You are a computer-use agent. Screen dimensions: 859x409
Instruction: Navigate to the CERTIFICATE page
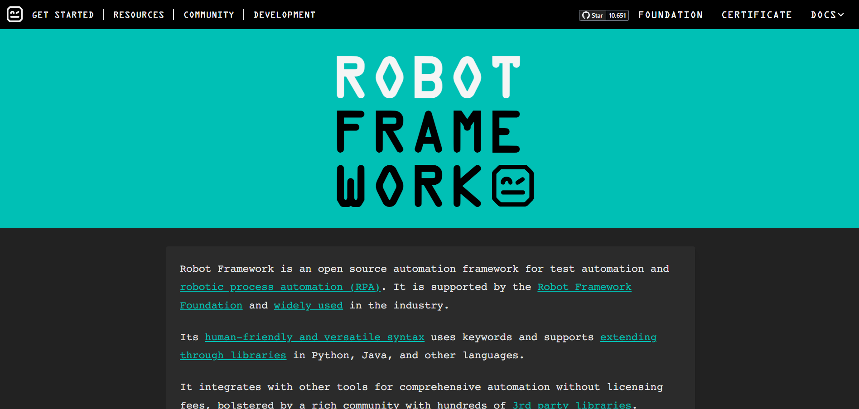tap(757, 14)
